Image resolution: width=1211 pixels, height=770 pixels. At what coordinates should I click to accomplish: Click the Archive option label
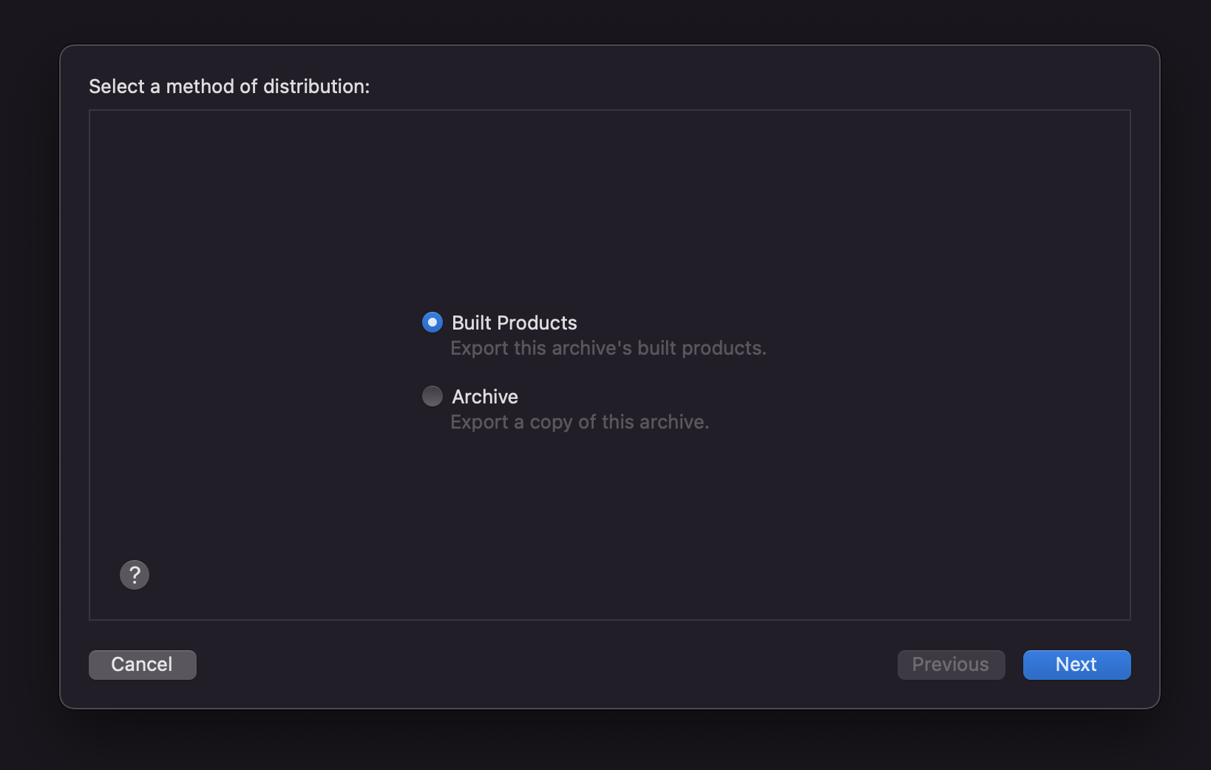click(x=484, y=396)
